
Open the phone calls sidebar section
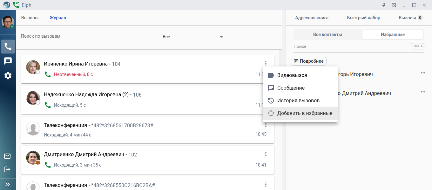click(8, 47)
